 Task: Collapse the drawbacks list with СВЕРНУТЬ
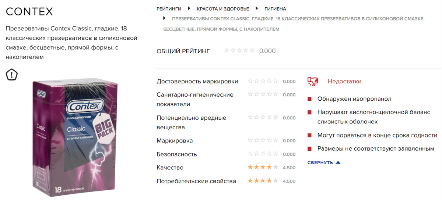(x=320, y=162)
